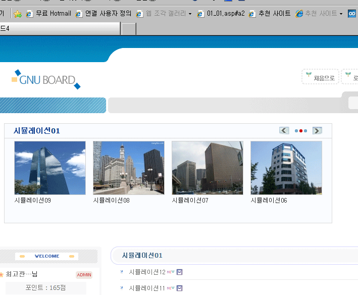The width and height of the screenshot is (358, 295).
Task: Click the icon beside 시뮬레이션11 entry
Action: click(x=179, y=288)
